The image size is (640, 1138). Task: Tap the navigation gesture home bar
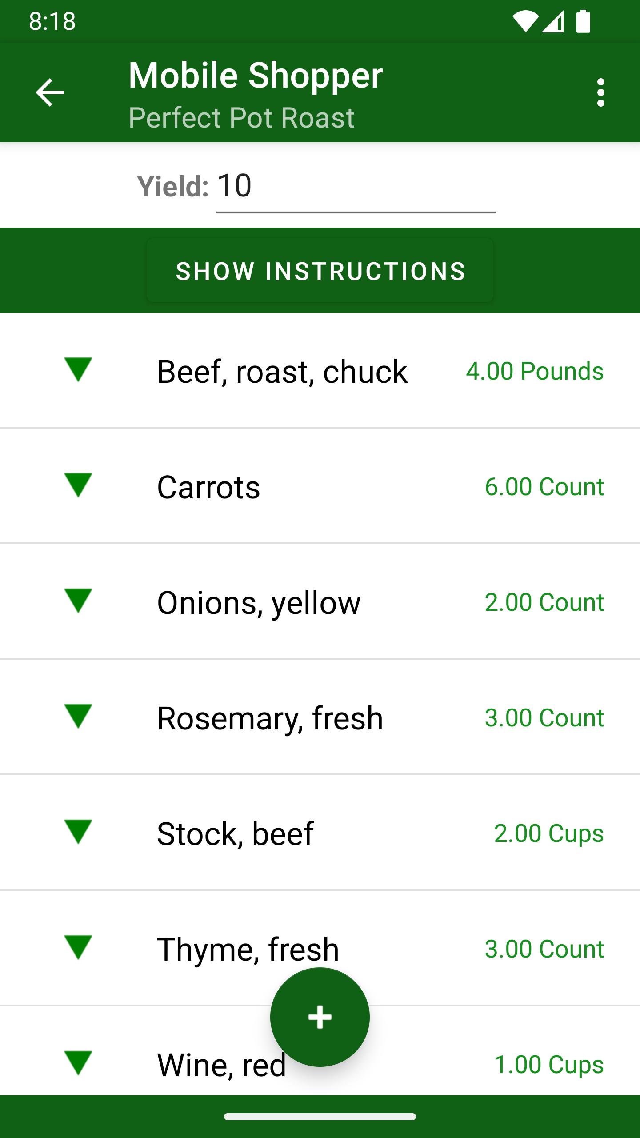pyautogui.click(x=320, y=1117)
